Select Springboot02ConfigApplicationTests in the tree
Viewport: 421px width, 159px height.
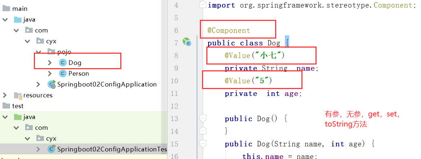coord(112,149)
